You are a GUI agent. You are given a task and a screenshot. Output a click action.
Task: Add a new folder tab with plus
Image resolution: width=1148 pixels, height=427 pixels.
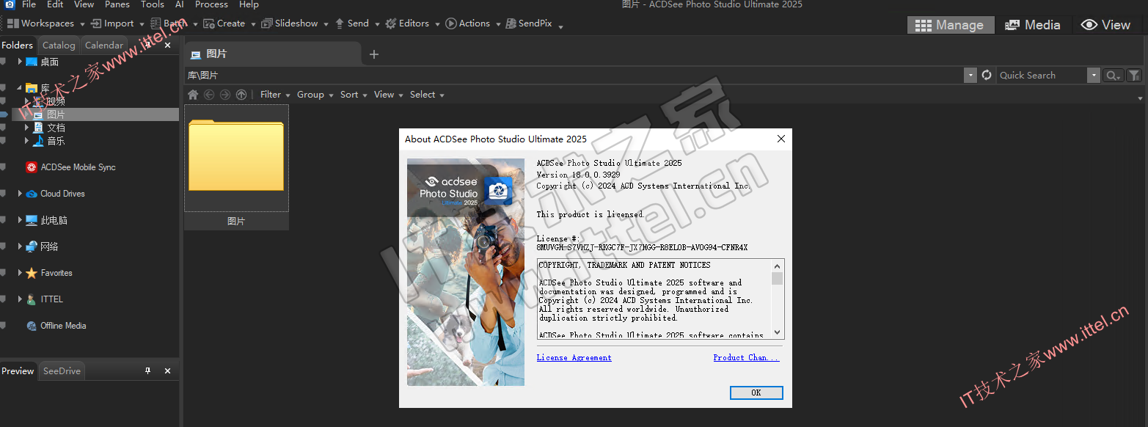tap(374, 54)
